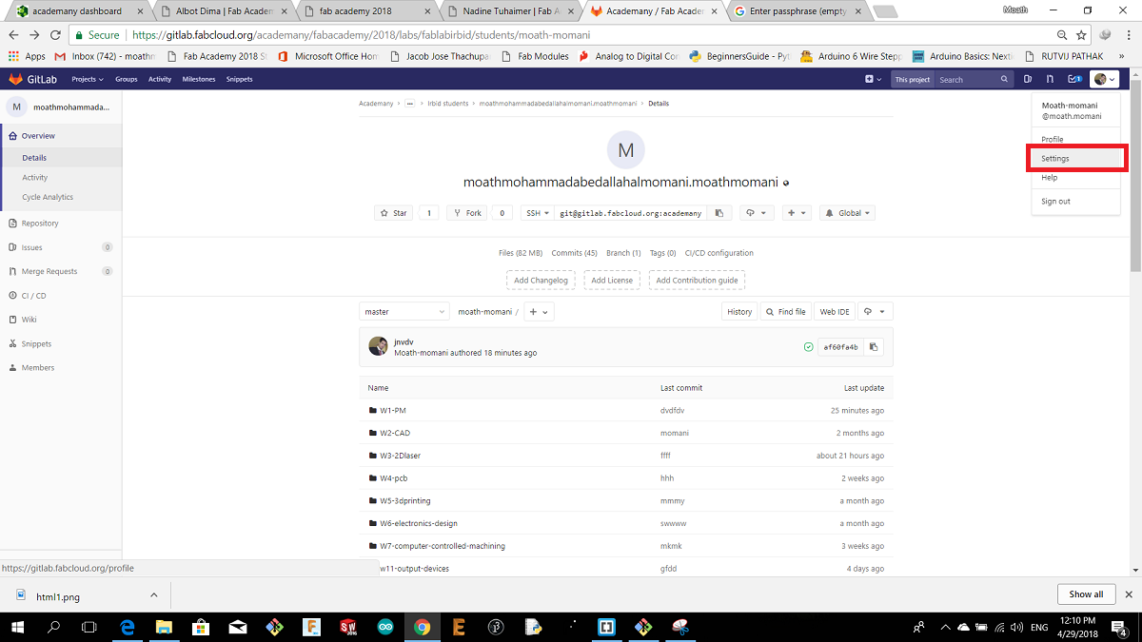View Commits (45)

tap(574, 253)
